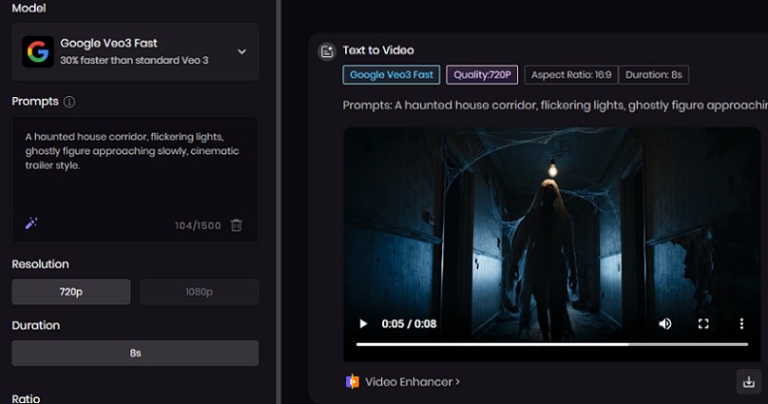Click the Model label

pos(29,9)
